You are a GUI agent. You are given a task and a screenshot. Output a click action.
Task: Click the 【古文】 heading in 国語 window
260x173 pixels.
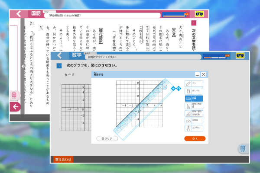point(174,32)
